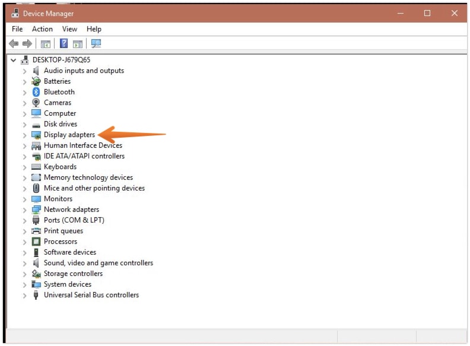The height and width of the screenshot is (346, 470).
Task: Select the Mice and other pointing devices item
Action: tap(94, 188)
